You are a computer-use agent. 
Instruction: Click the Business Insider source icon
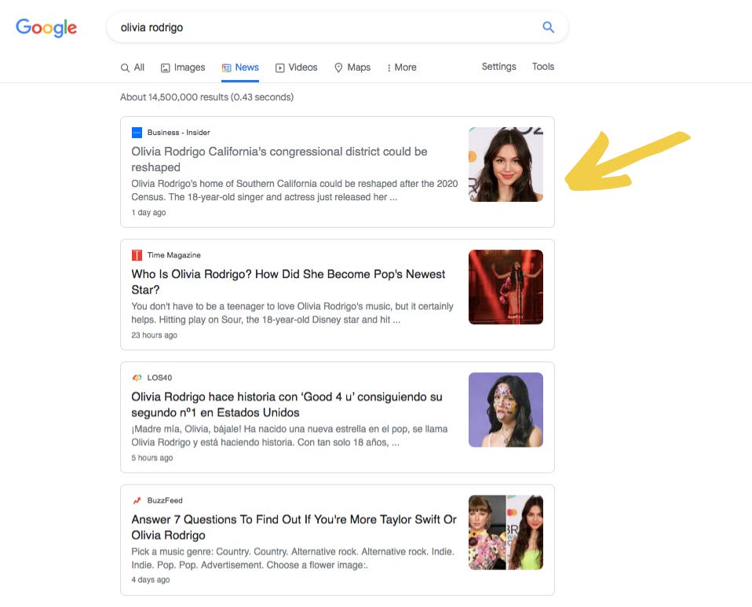(x=137, y=133)
